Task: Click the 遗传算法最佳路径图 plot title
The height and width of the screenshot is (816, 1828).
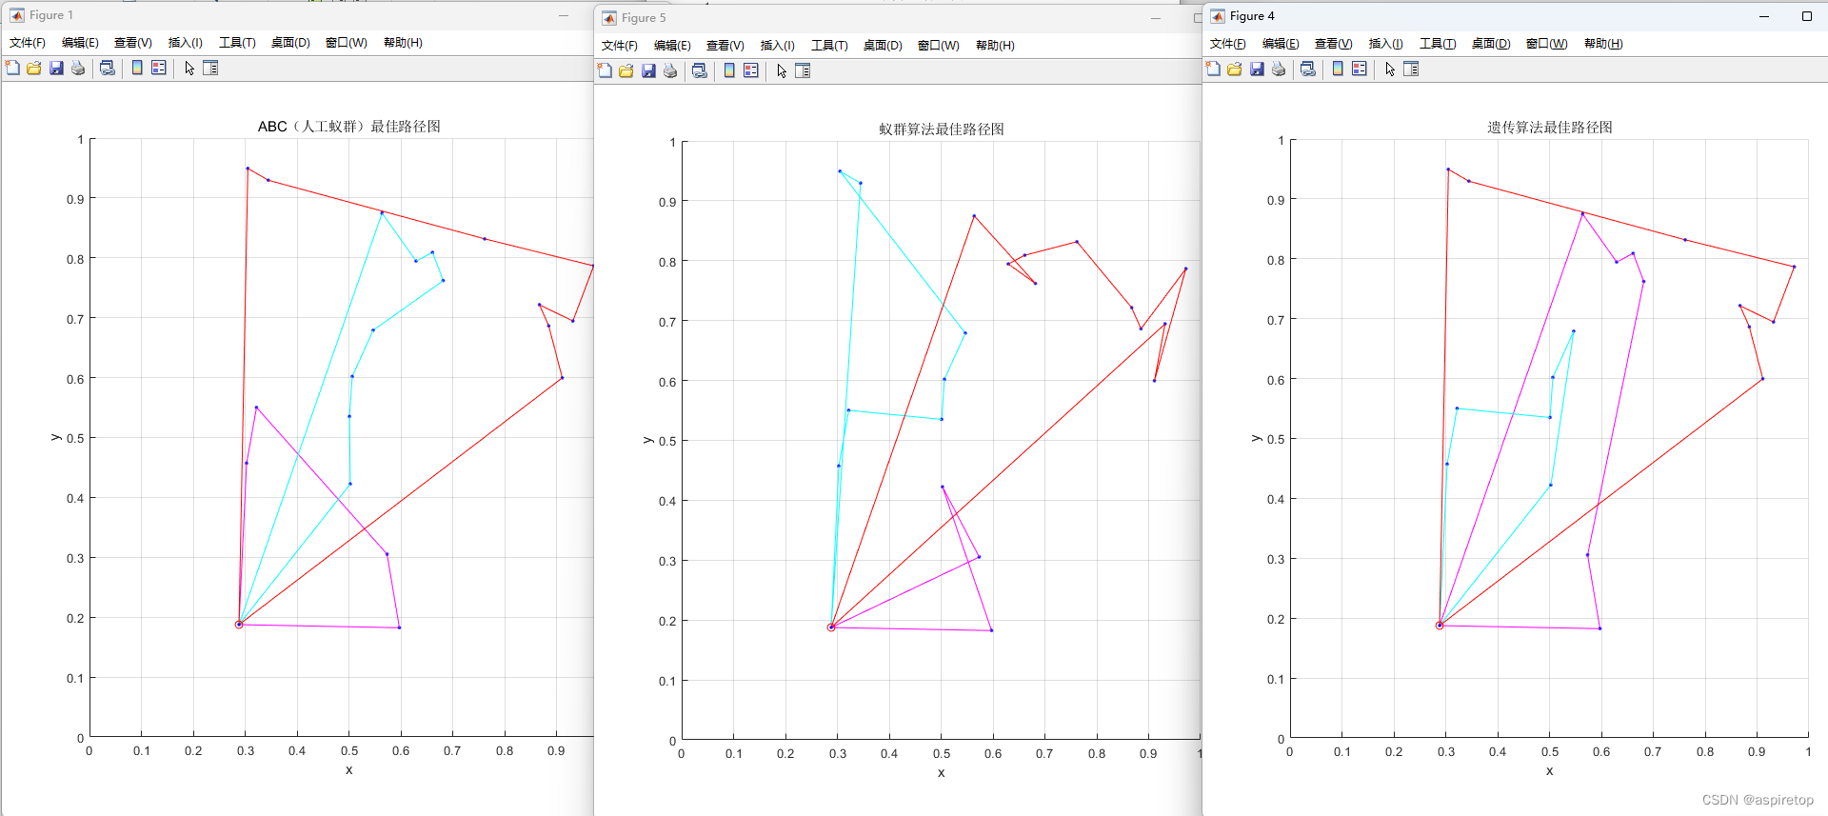Action: [x=1550, y=128]
